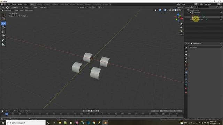Open the Edit menu

9,4
